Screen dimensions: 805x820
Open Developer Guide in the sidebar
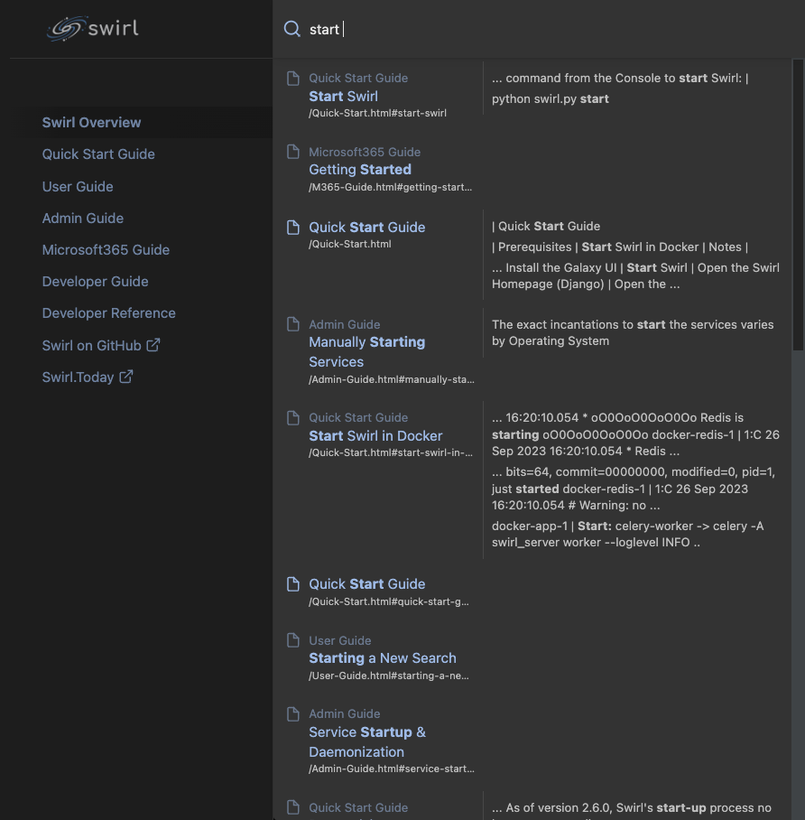tap(95, 282)
